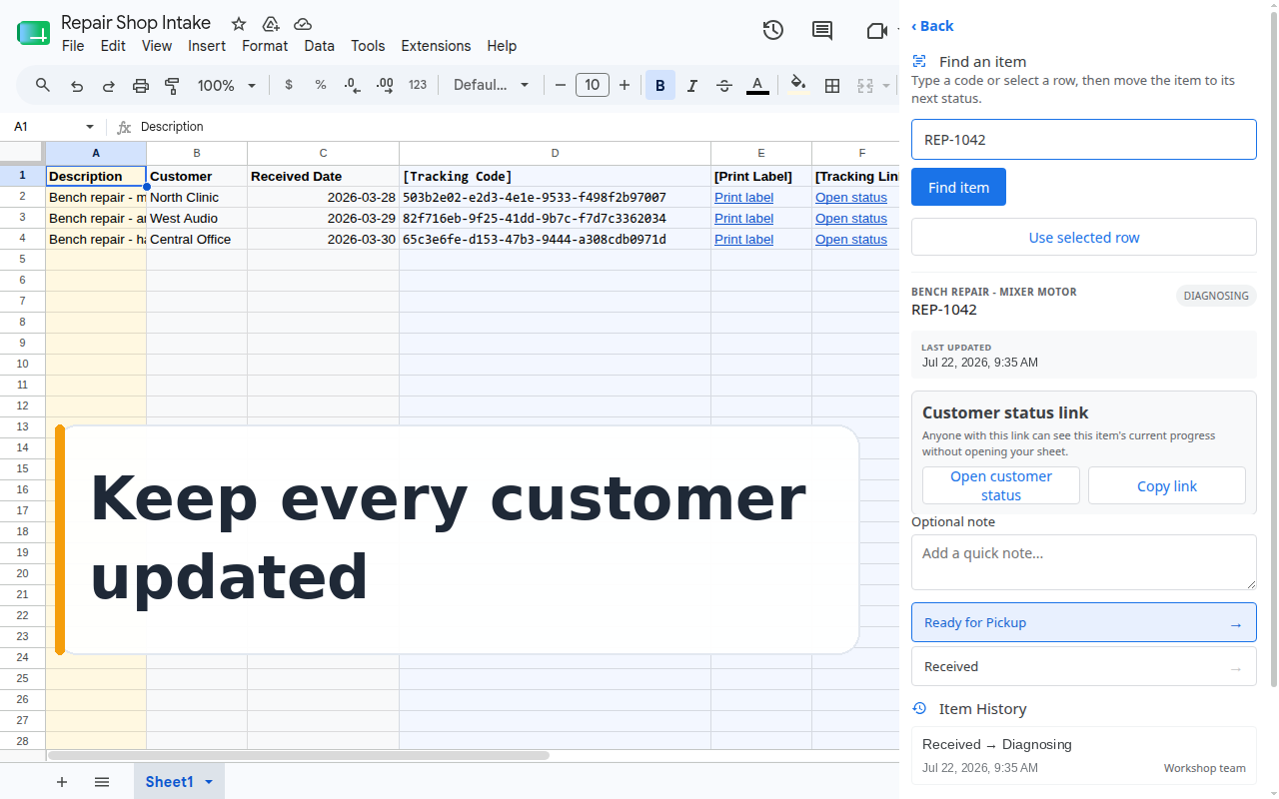The width and height of the screenshot is (1279, 799).
Task: Open the font family dropdown
Action: coord(492,86)
